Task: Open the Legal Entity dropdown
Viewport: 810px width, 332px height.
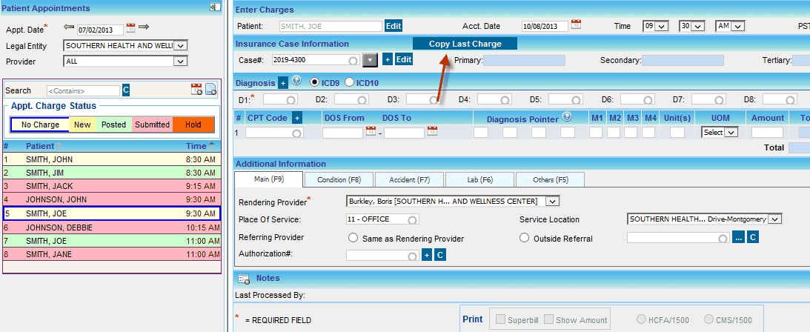Action: point(181,45)
